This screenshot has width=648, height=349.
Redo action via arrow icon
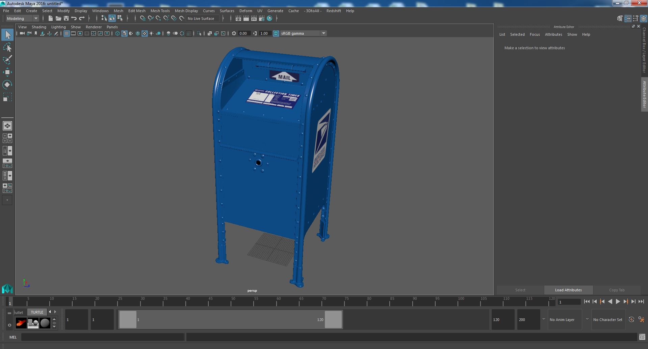82,19
